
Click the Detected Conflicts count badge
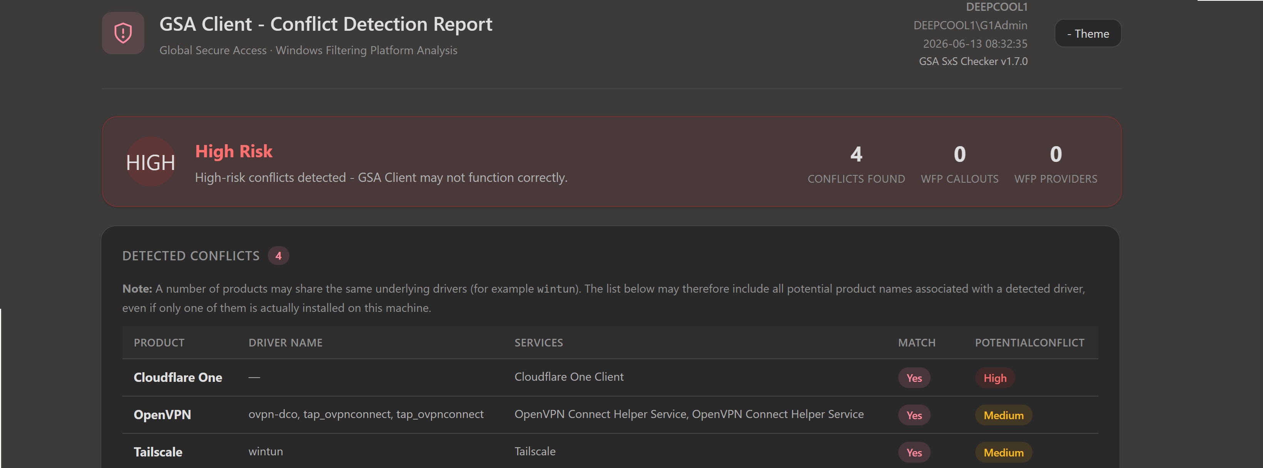(279, 256)
